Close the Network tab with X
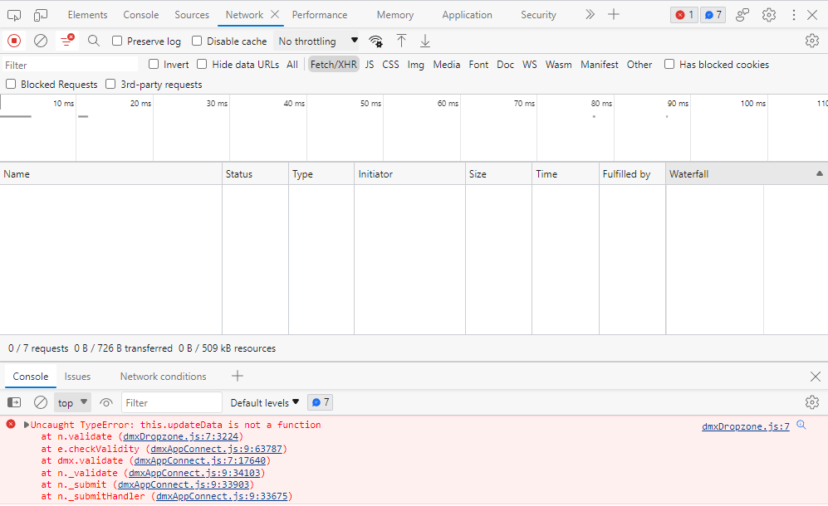 click(275, 14)
